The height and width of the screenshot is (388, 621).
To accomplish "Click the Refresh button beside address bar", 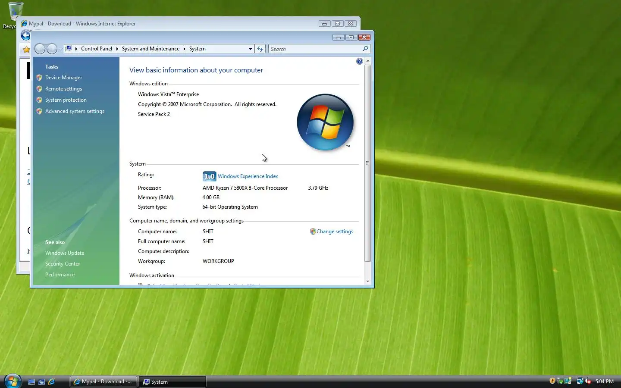I will click(260, 49).
